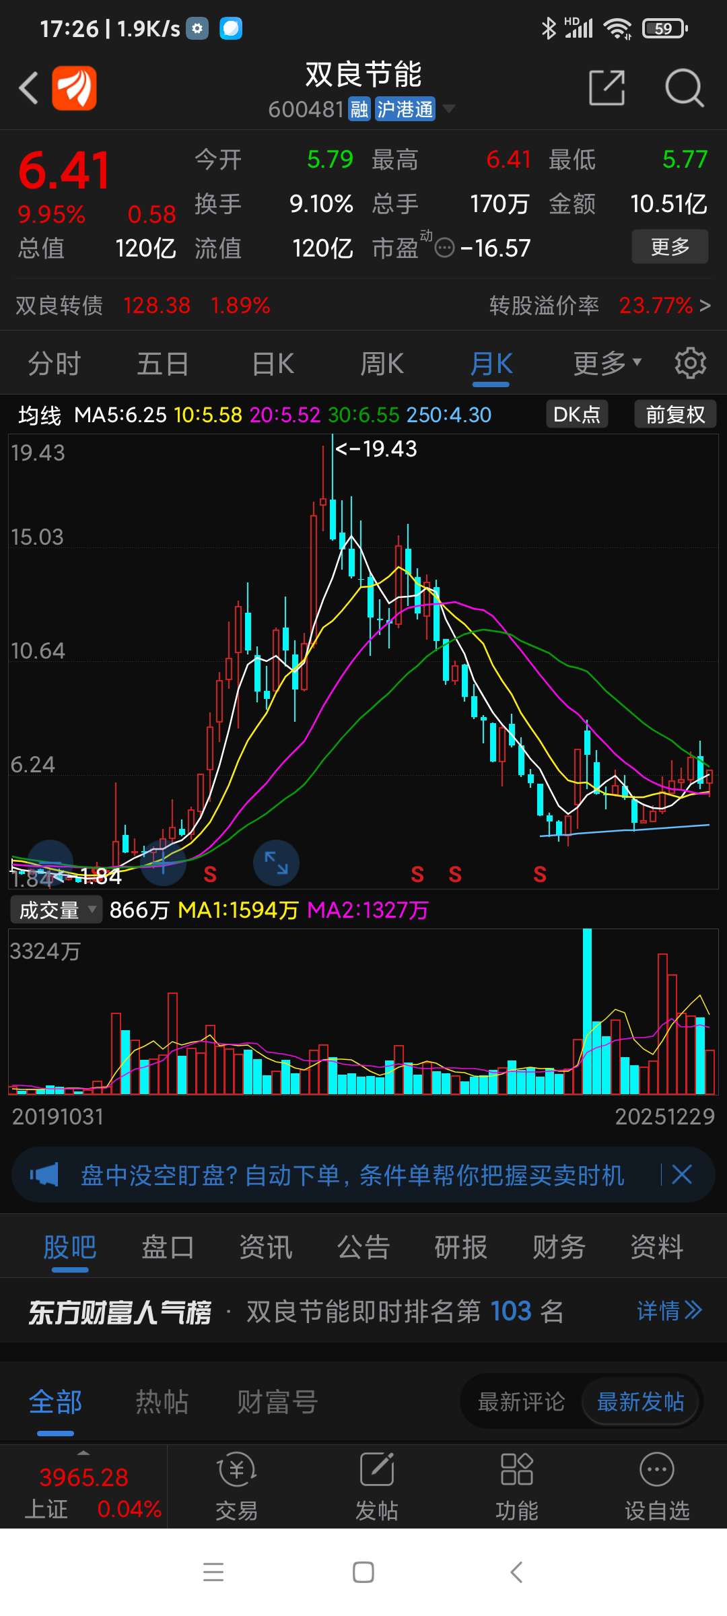Open the 成交量 indicator dropdown
Screen dimensions: 727x1616
(x=56, y=910)
